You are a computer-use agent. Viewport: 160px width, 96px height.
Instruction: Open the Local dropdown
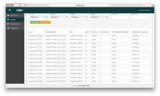point(39,17)
